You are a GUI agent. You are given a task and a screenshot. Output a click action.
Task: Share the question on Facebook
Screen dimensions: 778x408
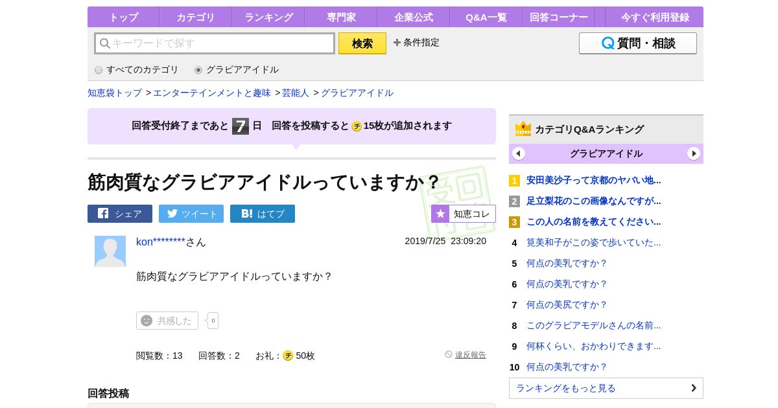point(120,214)
